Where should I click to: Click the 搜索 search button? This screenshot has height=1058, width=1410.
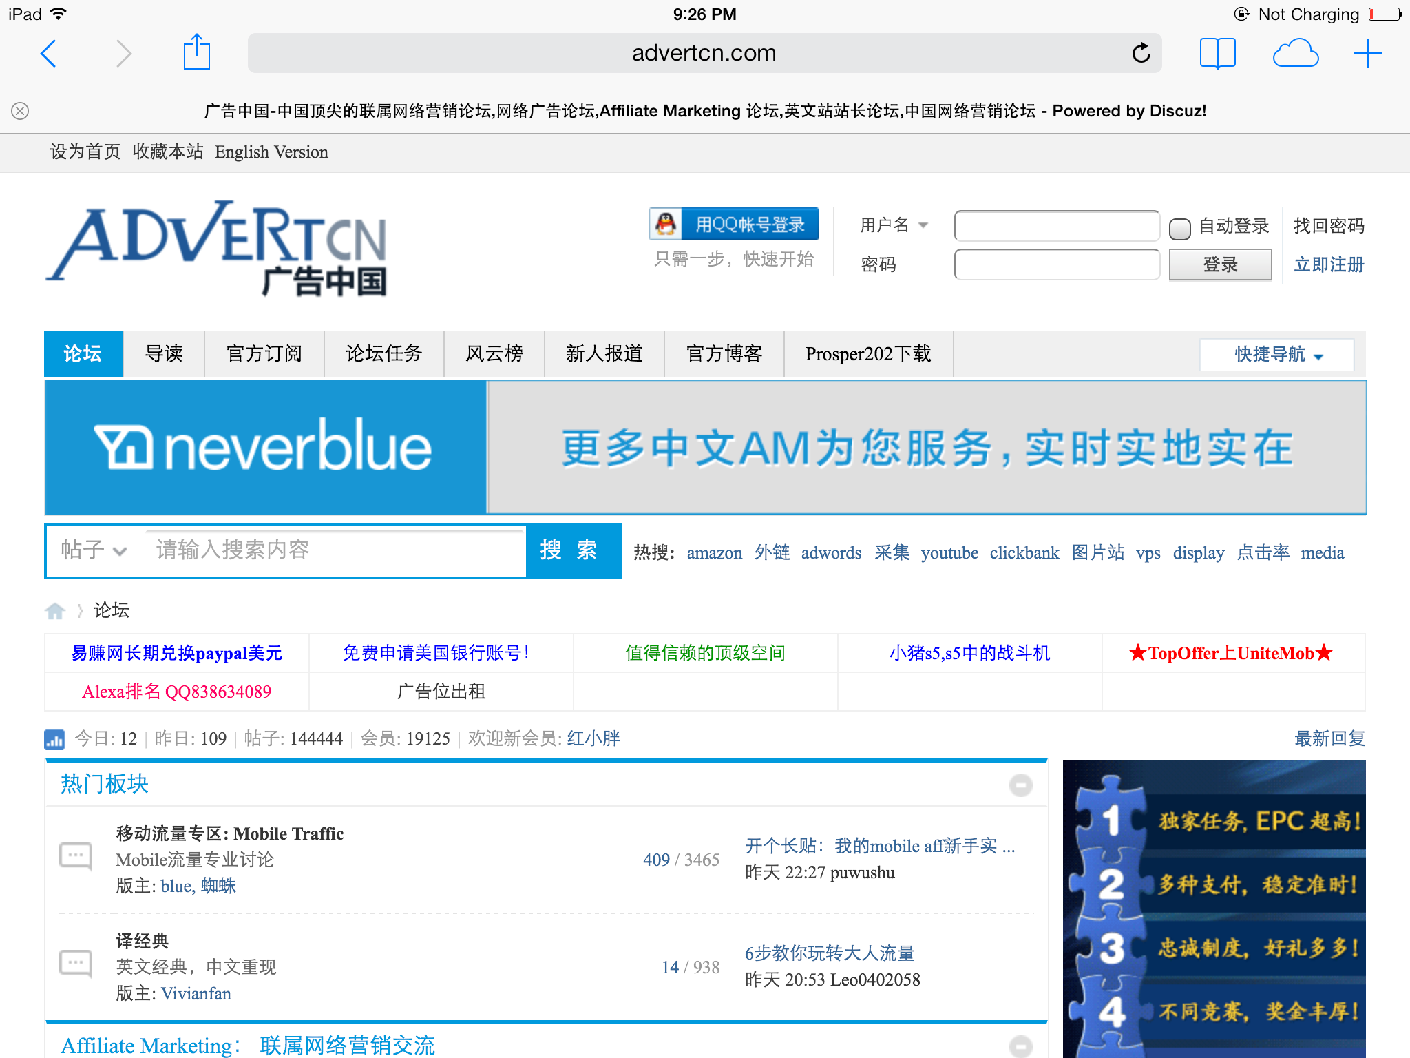pos(574,550)
